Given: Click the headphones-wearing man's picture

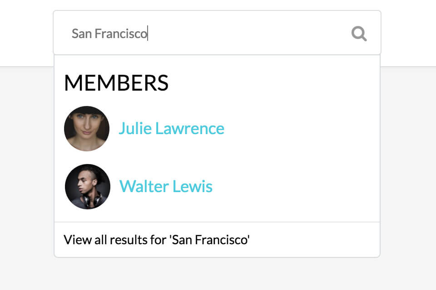Looking at the screenshot, I should 87,187.
